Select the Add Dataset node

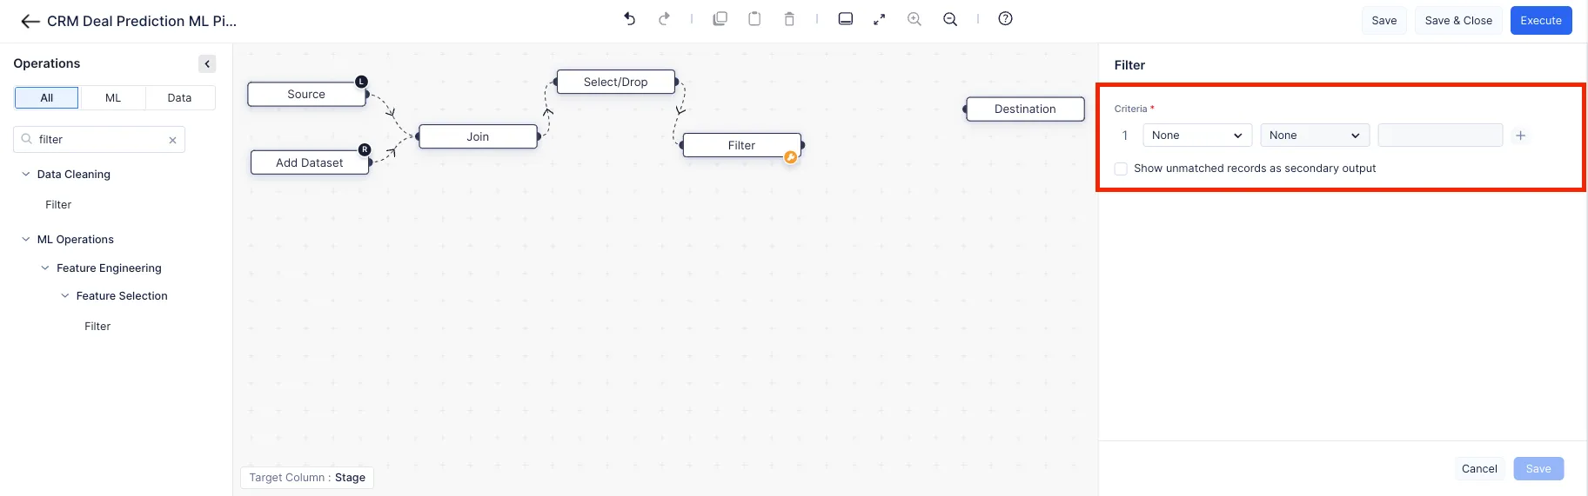click(x=310, y=162)
